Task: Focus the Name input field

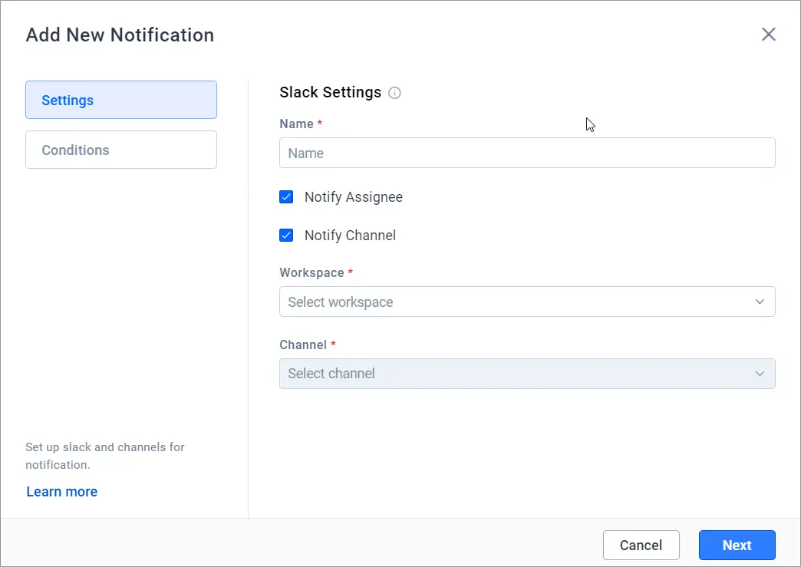Action: 527,153
